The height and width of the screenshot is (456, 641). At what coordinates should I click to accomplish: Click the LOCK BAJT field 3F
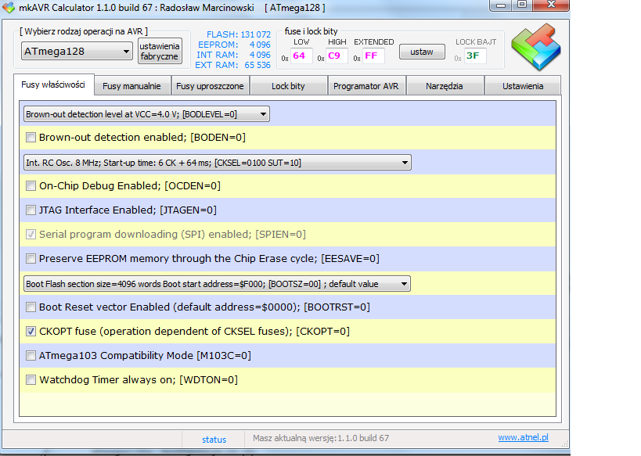pos(475,56)
